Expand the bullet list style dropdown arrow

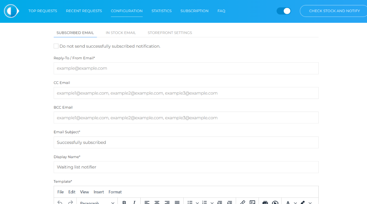click(x=197, y=203)
